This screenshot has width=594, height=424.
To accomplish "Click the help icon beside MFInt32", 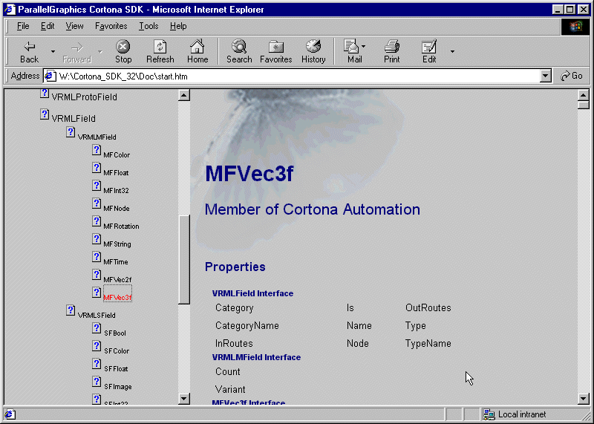I will click(97, 186).
